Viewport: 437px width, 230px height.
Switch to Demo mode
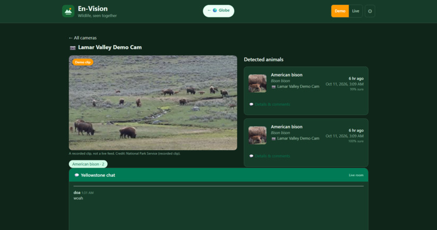coord(340,11)
